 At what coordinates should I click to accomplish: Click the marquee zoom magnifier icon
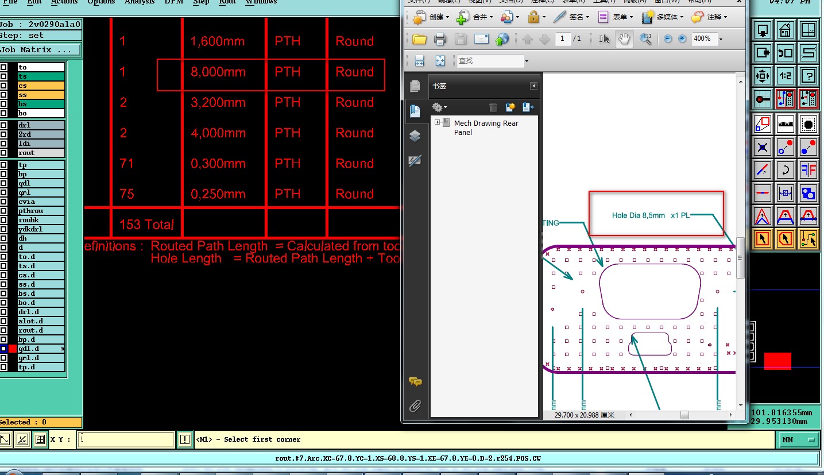pyautogui.click(x=645, y=39)
